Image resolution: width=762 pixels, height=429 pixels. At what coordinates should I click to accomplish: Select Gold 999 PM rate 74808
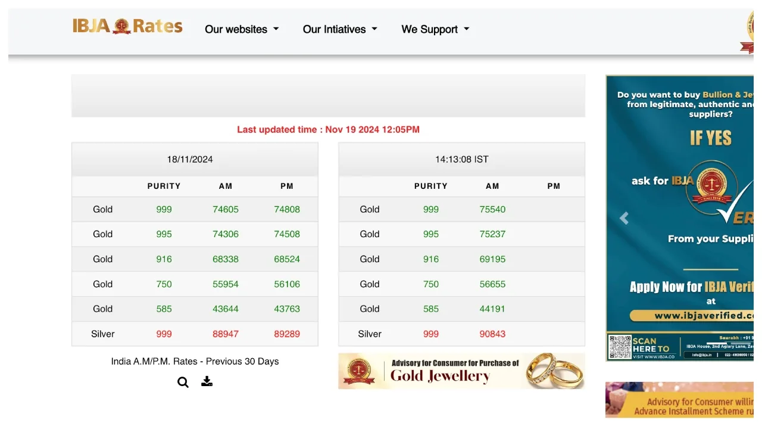[x=287, y=209]
